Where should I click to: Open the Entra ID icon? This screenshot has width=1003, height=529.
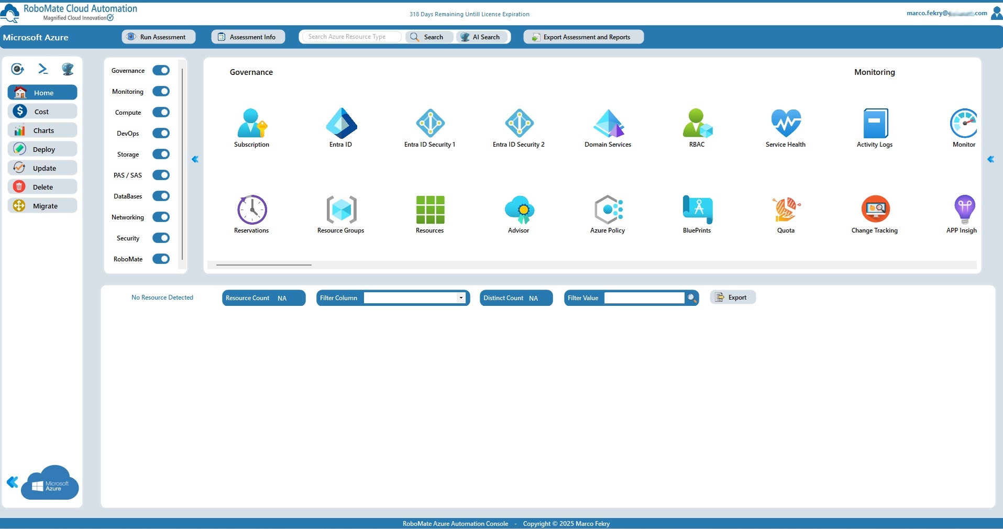tap(341, 123)
